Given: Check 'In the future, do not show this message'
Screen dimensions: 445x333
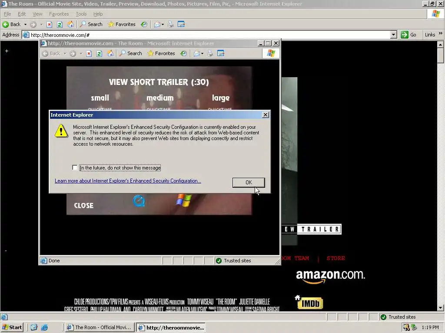Looking at the screenshot, I should click(x=75, y=168).
